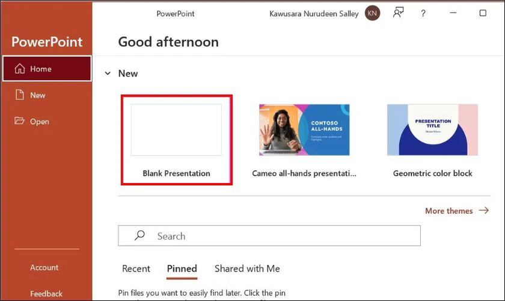This screenshot has height=301, width=505.
Task: Maximize the PowerPoint window
Action: (x=483, y=13)
